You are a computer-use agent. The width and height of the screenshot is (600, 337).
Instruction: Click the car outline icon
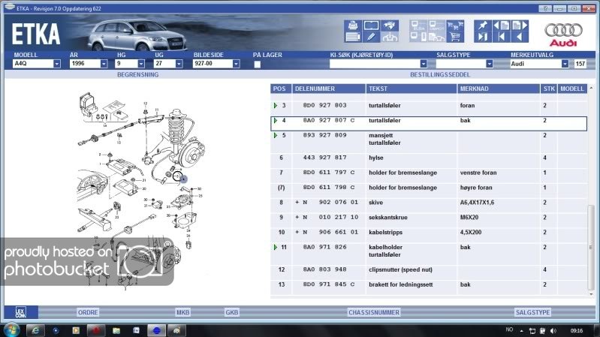point(389,38)
